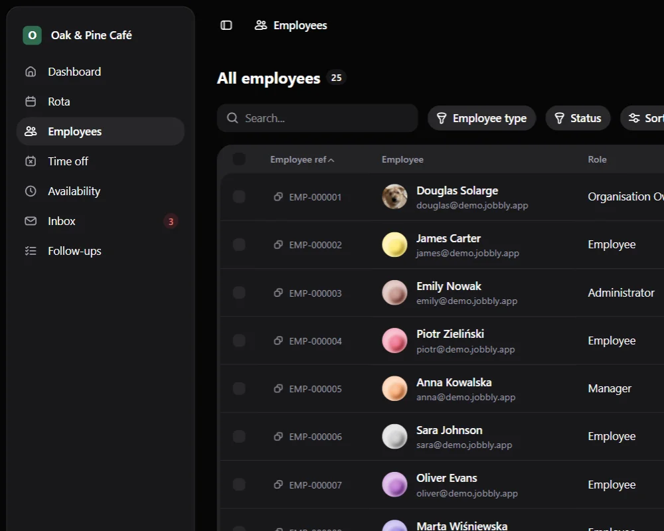Open Time off section
Viewport: 664px width, 531px height.
pyautogui.click(x=100, y=161)
